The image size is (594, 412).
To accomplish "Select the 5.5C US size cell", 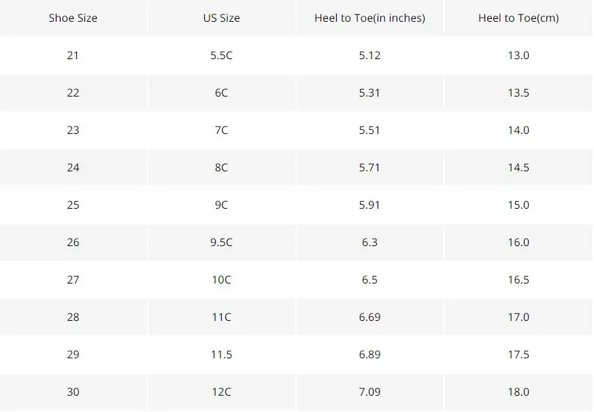I will (221, 56).
